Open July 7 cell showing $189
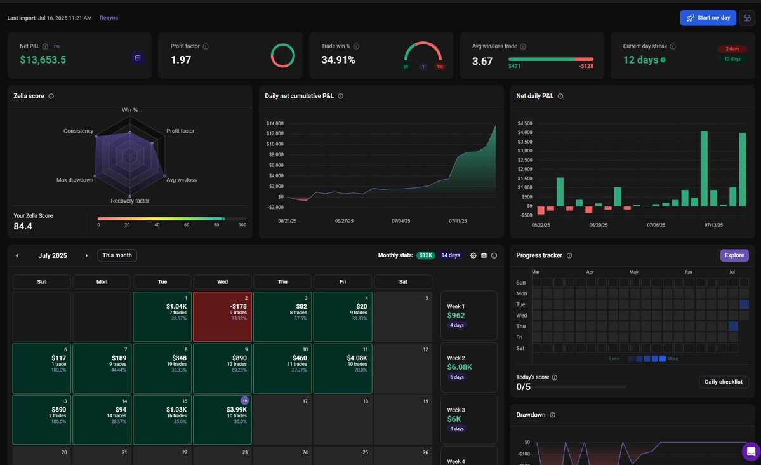Viewport: 761px width, 465px height. tap(102, 368)
